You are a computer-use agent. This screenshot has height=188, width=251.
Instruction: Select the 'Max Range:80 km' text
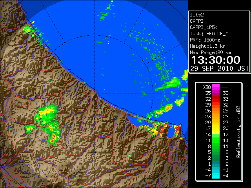click(210, 52)
